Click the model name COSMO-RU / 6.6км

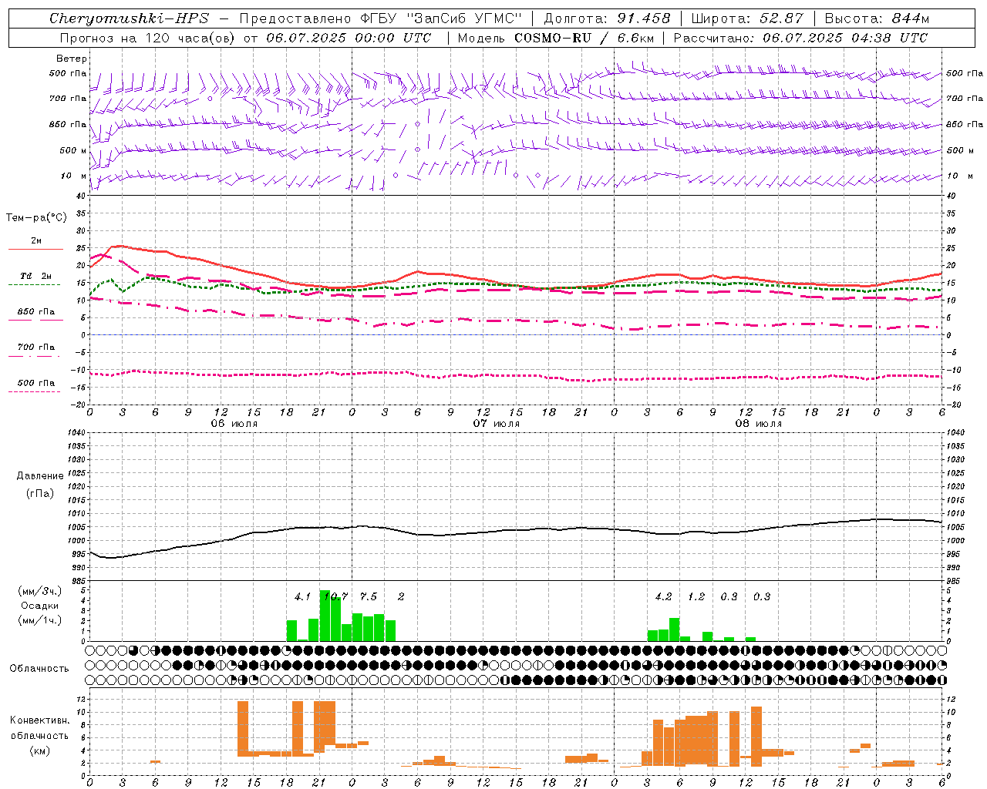point(586,38)
